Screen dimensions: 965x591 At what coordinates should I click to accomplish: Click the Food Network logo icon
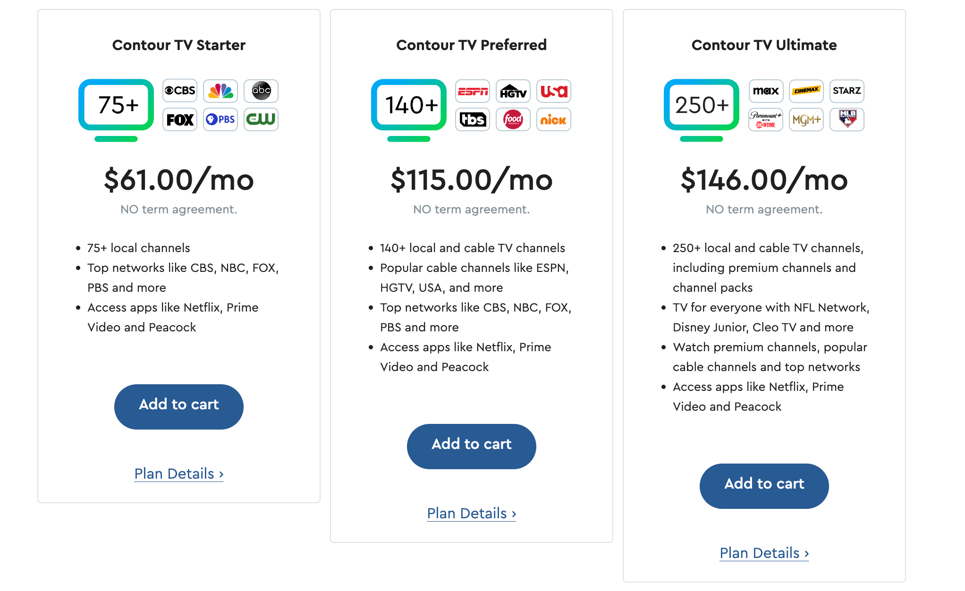click(x=513, y=119)
